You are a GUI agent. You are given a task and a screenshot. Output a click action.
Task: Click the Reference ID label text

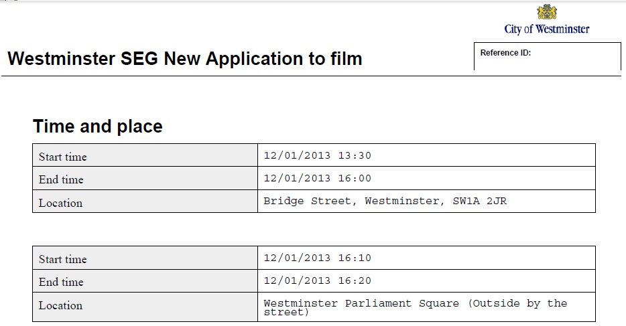(505, 53)
